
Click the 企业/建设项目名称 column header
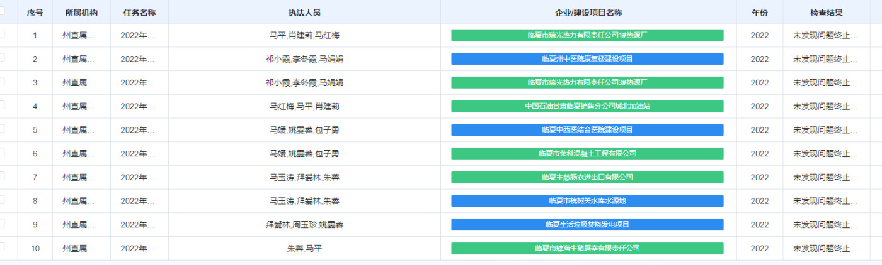click(588, 13)
